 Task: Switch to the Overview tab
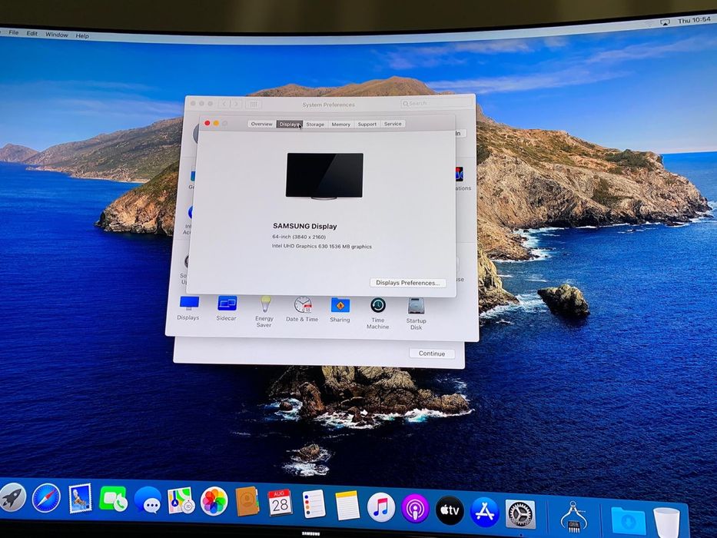261,124
